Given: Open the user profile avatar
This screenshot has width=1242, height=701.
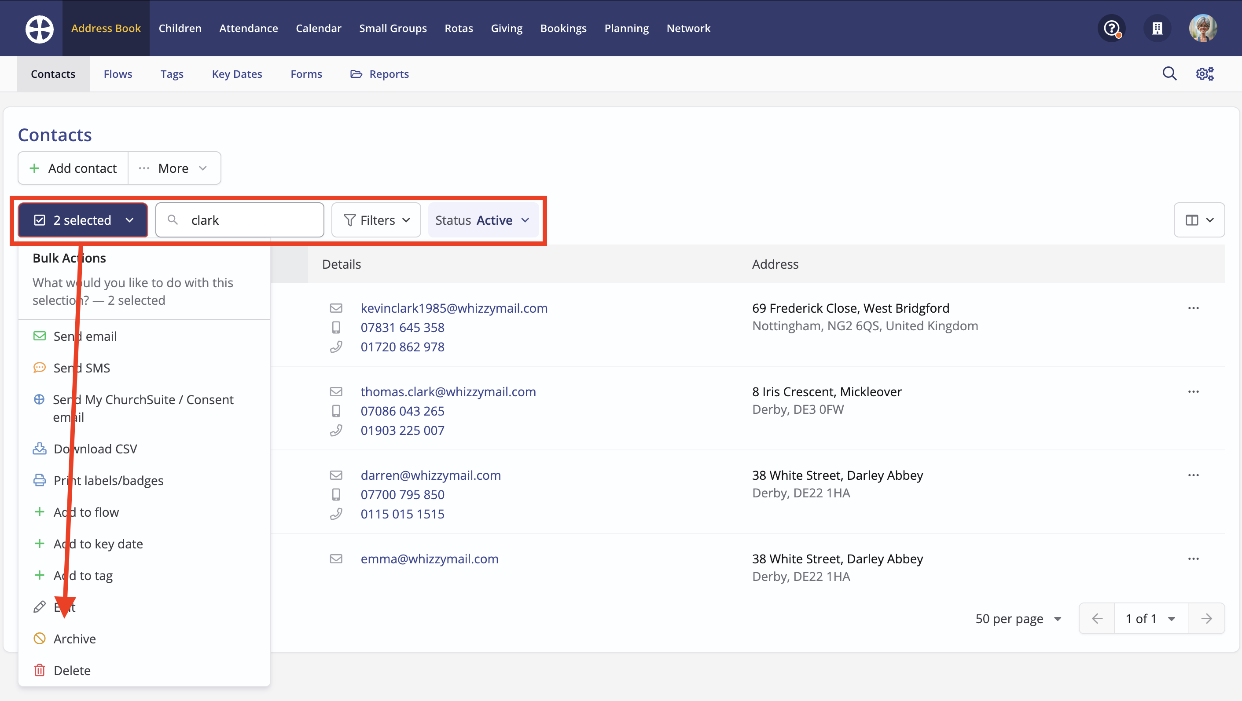Looking at the screenshot, I should tap(1203, 29).
